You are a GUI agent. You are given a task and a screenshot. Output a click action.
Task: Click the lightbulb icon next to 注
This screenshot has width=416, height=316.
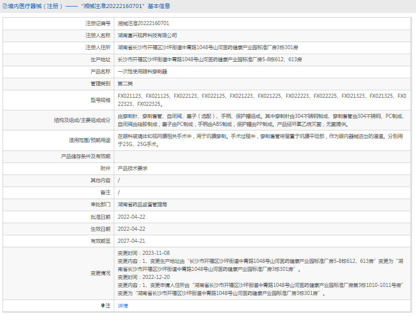[x=103, y=305]
